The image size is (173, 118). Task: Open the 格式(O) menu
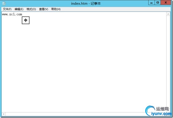click(31, 9)
